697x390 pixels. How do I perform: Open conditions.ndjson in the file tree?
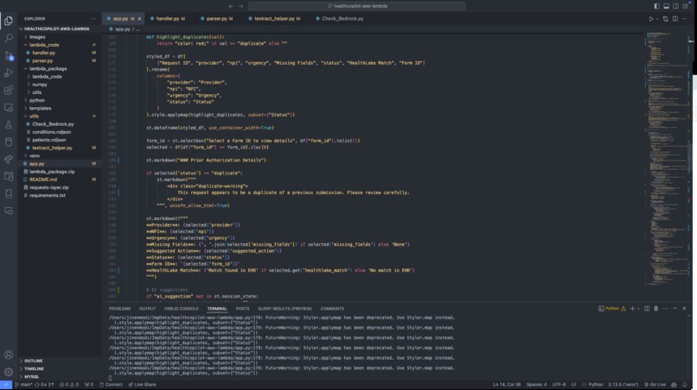tap(52, 132)
